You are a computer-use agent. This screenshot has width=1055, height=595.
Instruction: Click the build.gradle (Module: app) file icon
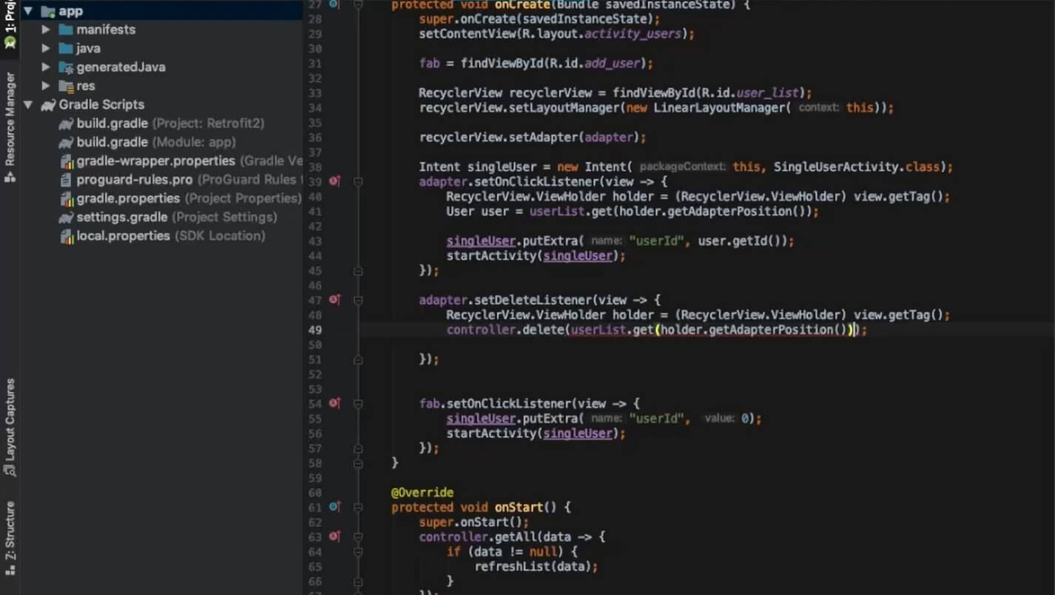[x=65, y=142]
